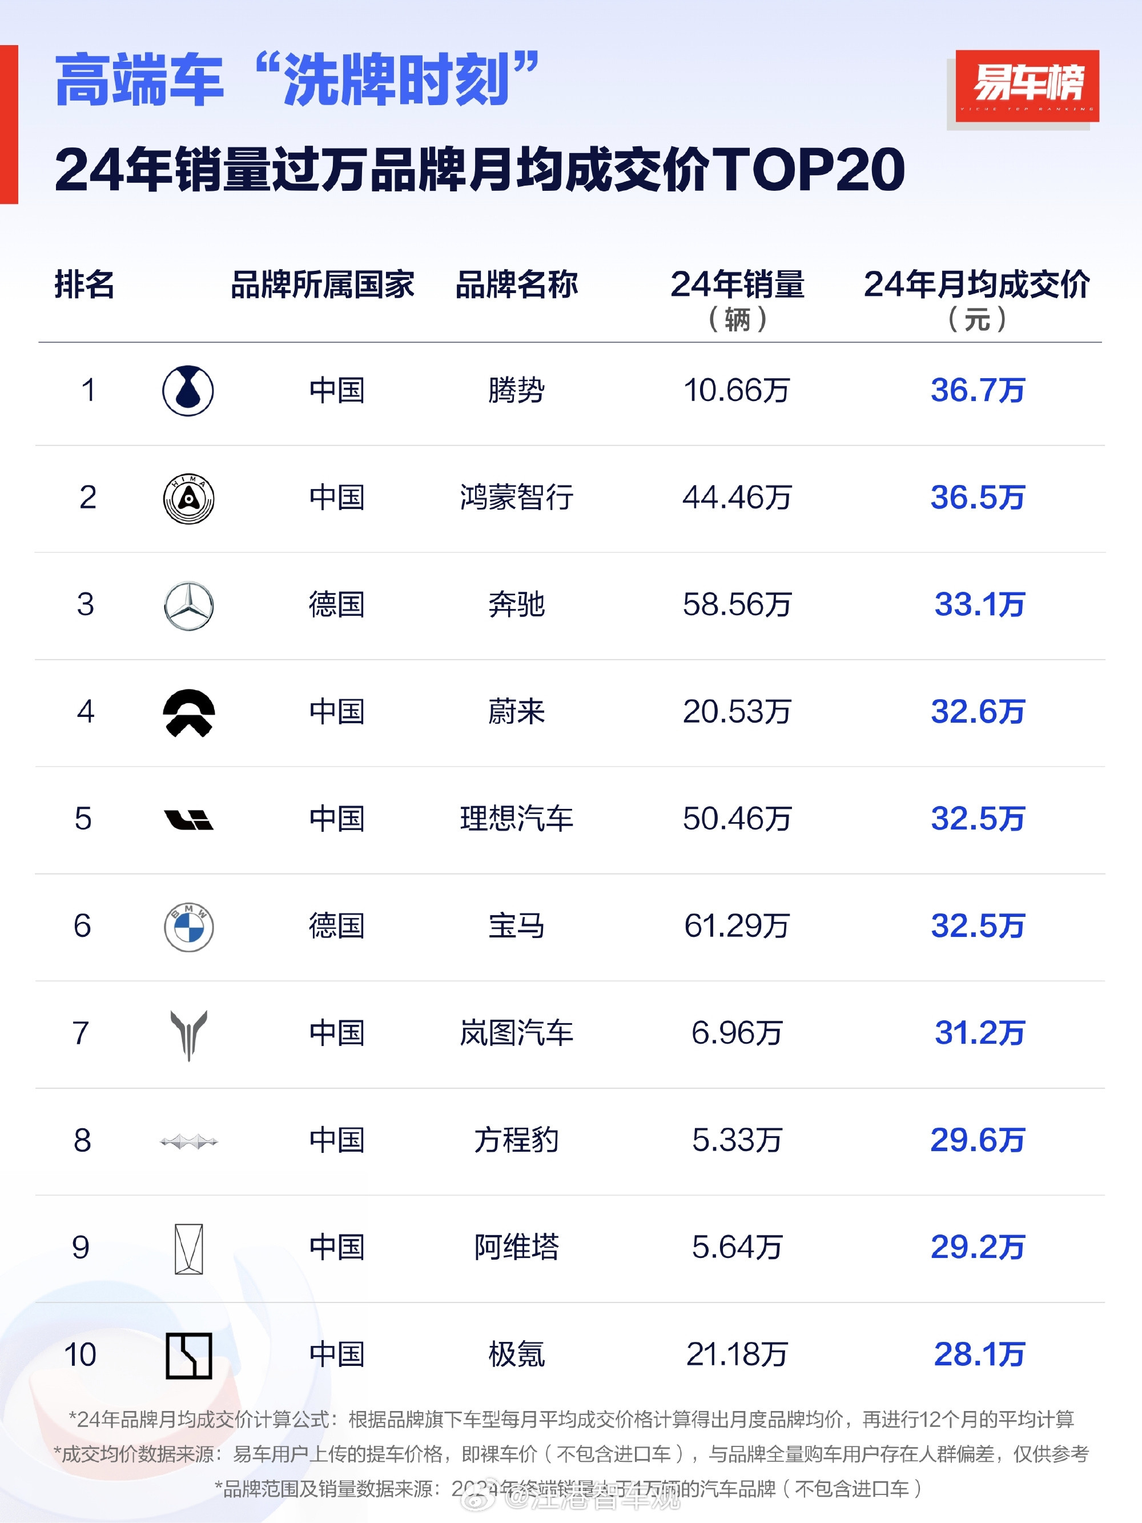Click the price 32.6万
Screen dimensions: 1142x1523
(978, 711)
